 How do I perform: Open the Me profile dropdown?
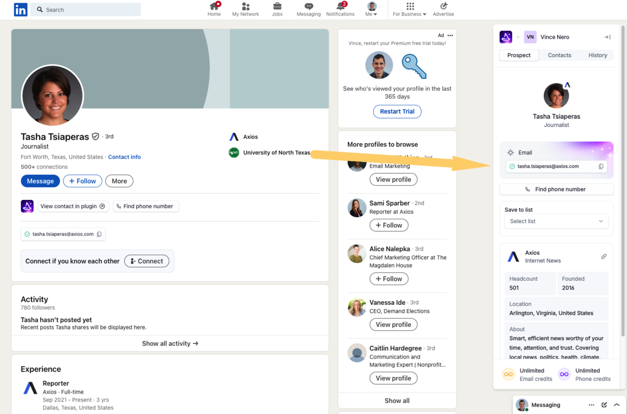click(371, 9)
